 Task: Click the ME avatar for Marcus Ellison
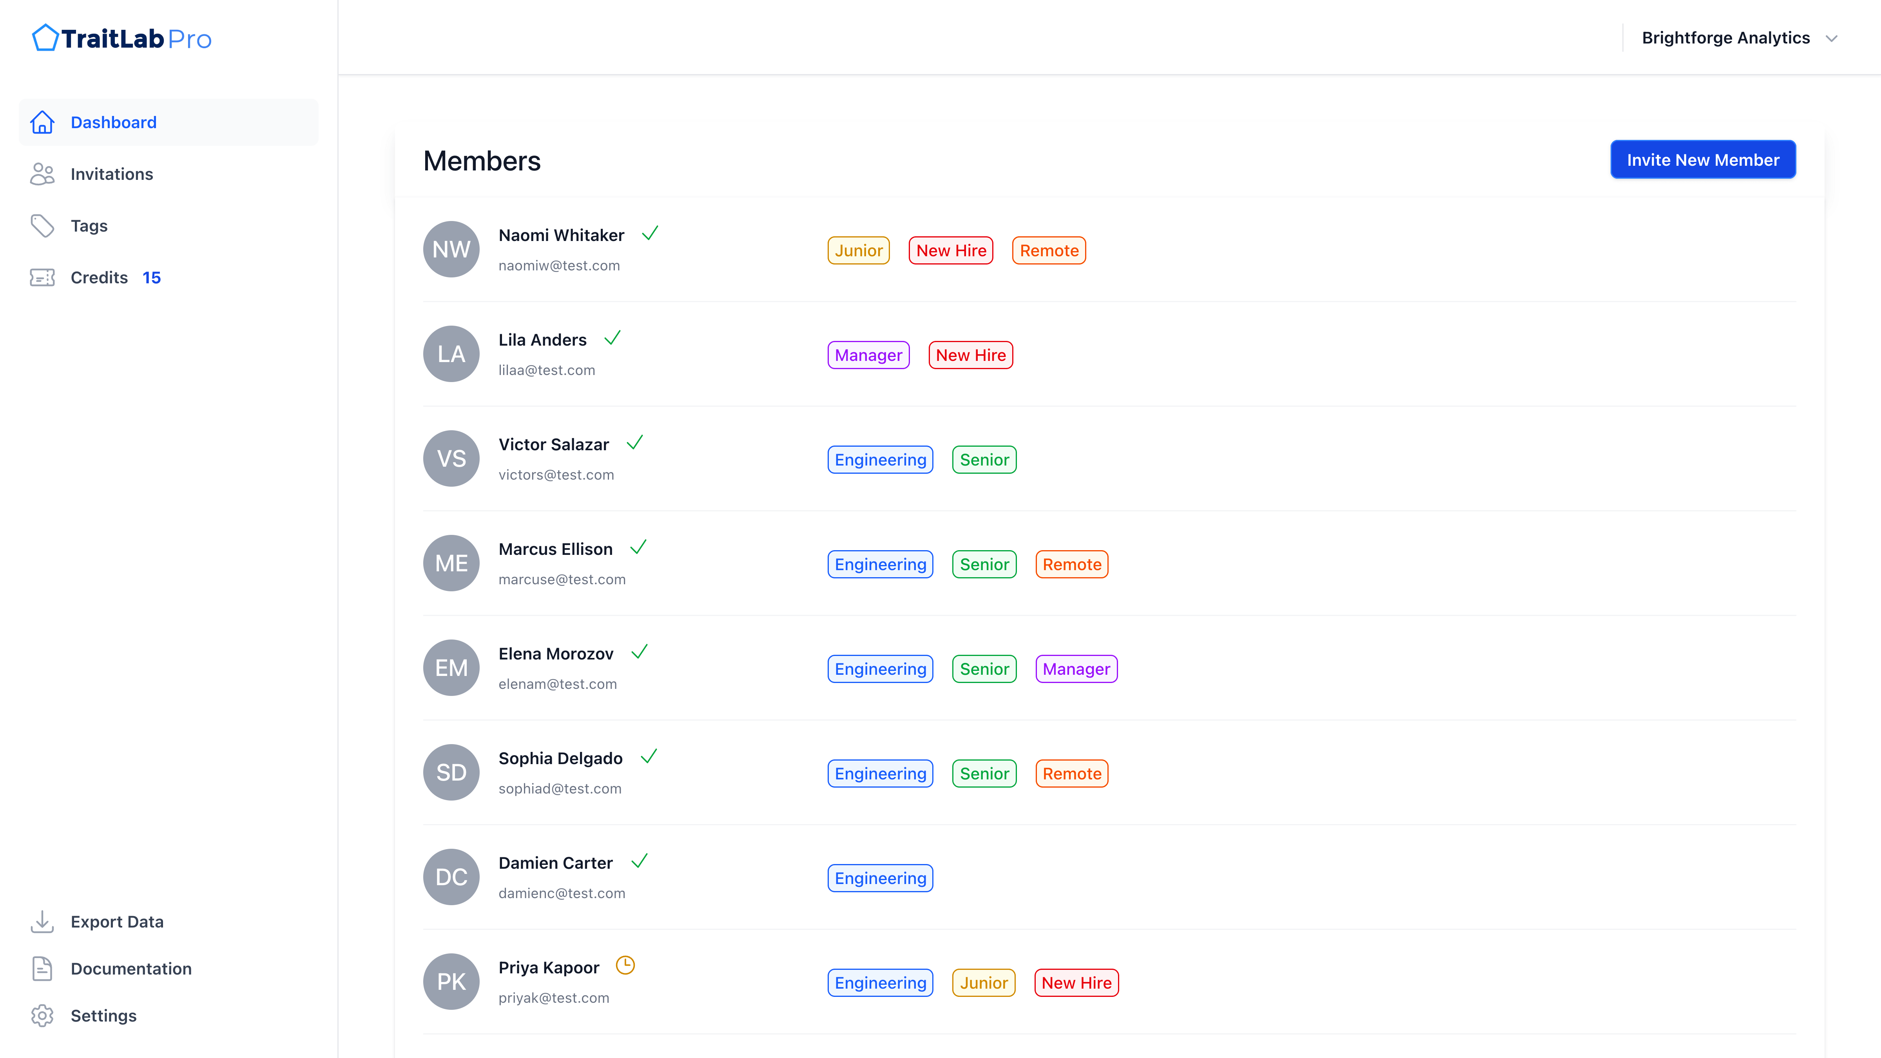(x=451, y=563)
